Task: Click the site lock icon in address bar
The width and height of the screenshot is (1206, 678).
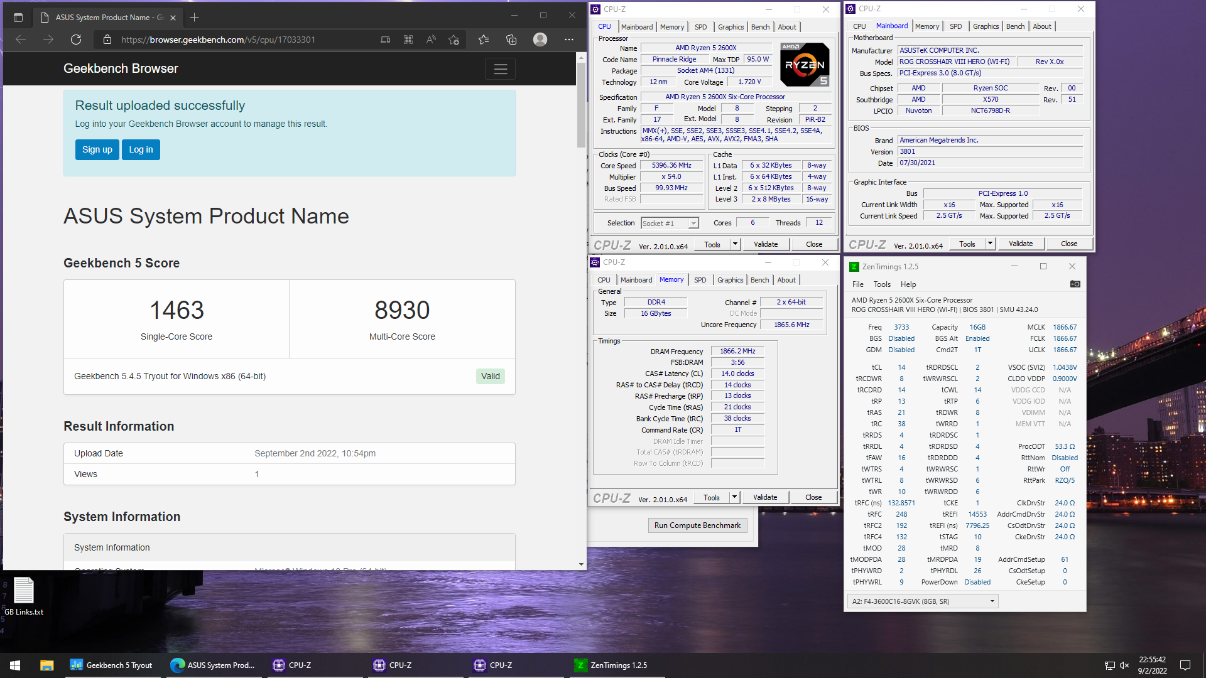Action: point(107,40)
